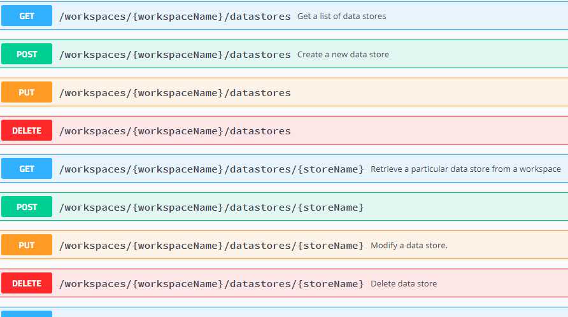Expand PUT /datastores/{storeName} path

[211, 246]
